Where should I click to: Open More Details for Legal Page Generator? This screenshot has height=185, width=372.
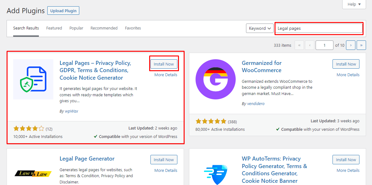[x=166, y=170]
